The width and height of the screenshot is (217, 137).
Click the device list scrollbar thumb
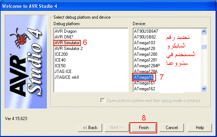click(204, 46)
